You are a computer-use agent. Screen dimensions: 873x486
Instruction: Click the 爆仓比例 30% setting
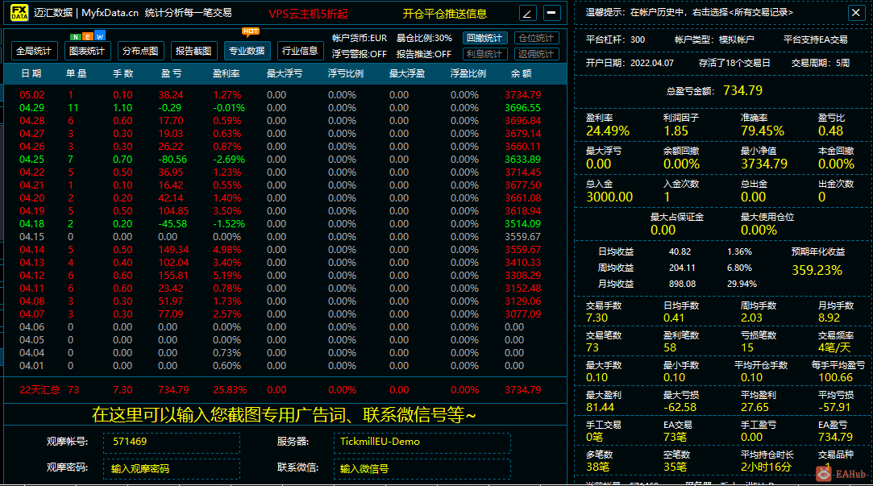[424, 38]
